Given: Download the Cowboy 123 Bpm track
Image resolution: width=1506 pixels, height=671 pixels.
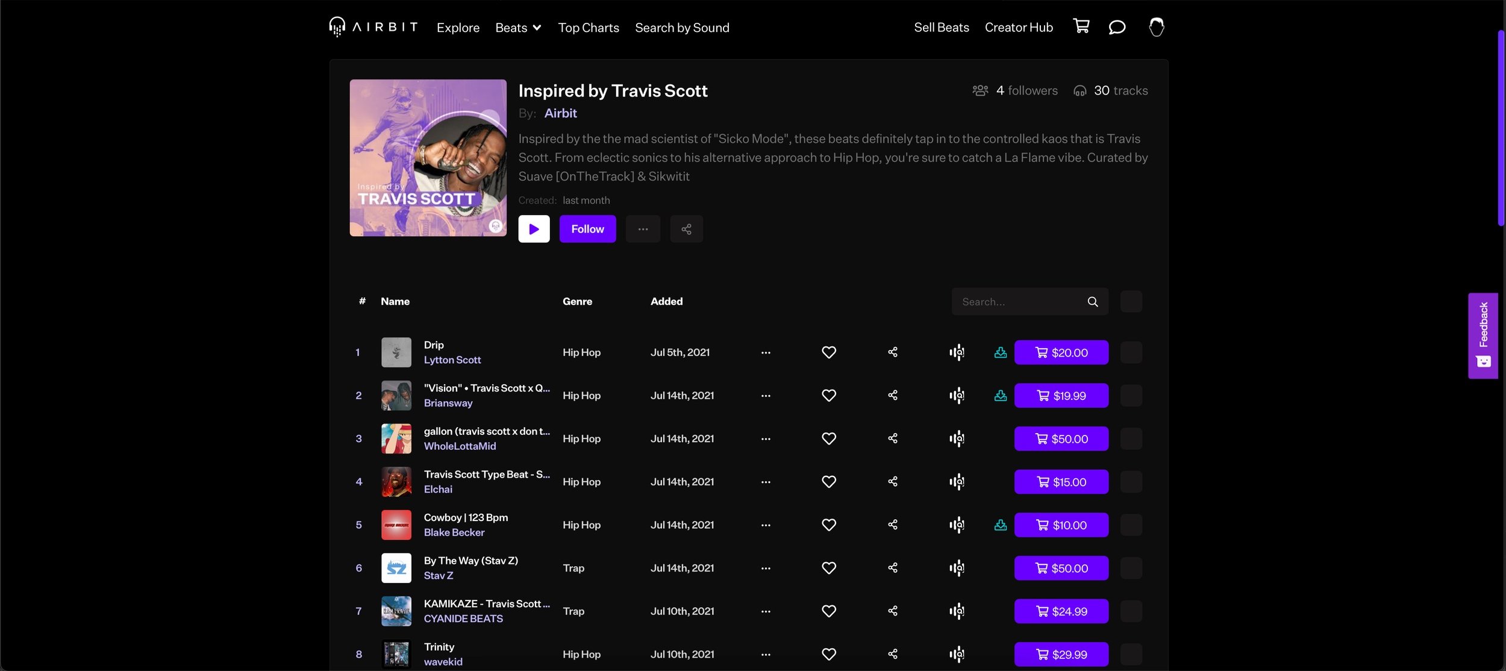Looking at the screenshot, I should click(x=1000, y=525).
